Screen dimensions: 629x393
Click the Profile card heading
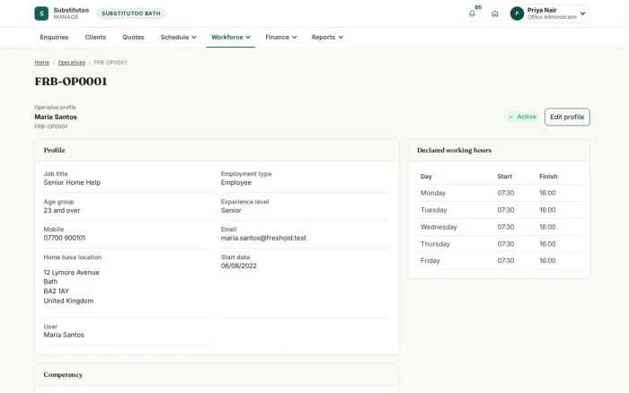pos(54,150)
